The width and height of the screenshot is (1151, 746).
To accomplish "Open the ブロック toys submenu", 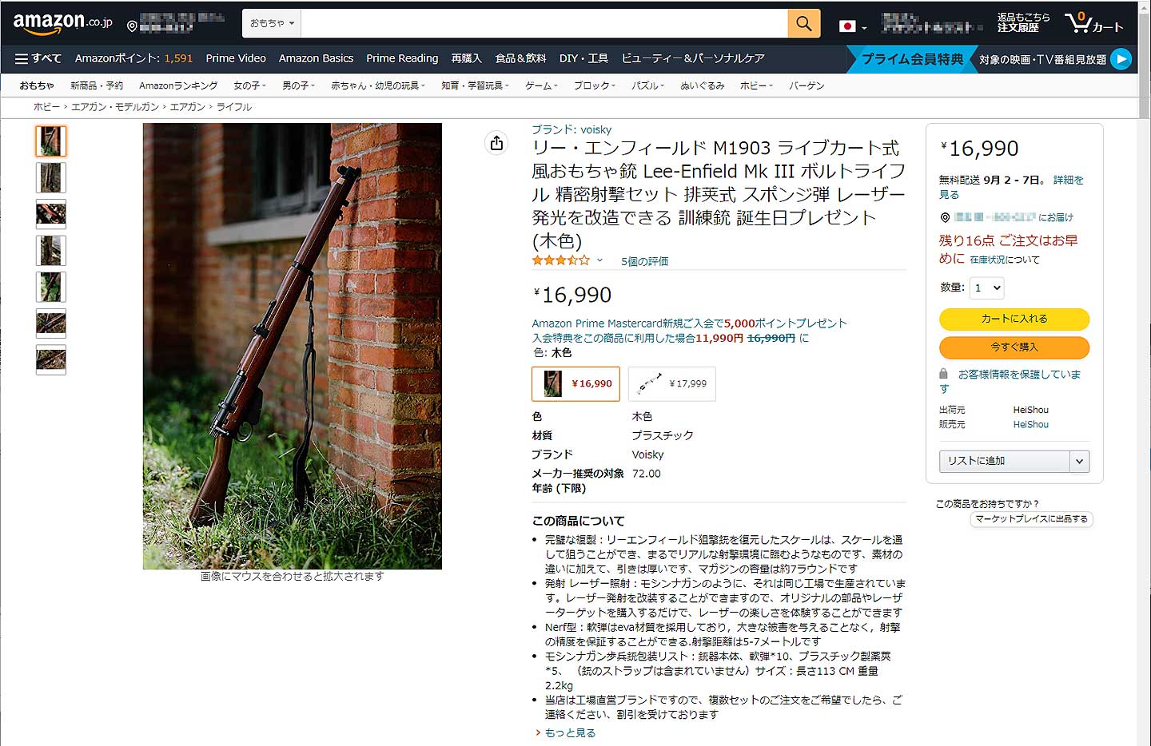I will coord(594,85).
